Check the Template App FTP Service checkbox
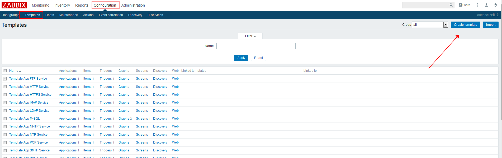Image resolution: width=502 pixels, height=158 pixels. click(x=5, y=79)
